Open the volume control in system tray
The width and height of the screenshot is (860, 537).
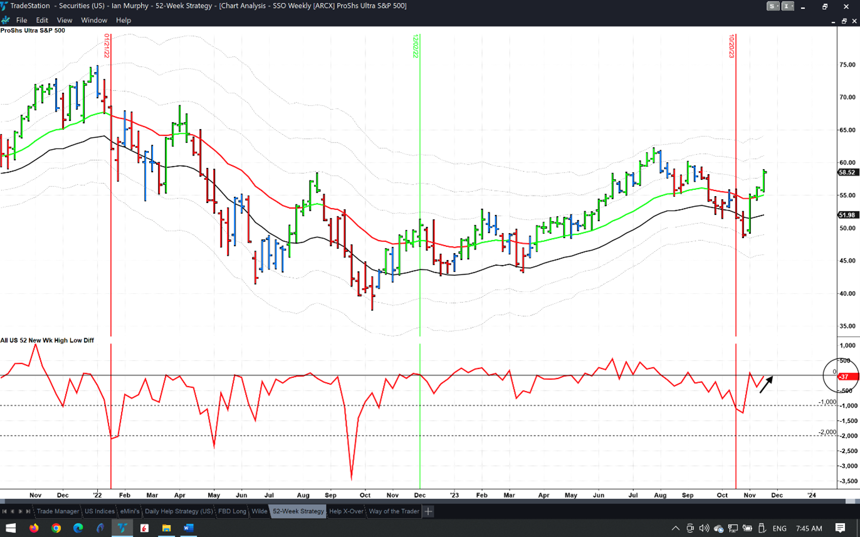704,528
